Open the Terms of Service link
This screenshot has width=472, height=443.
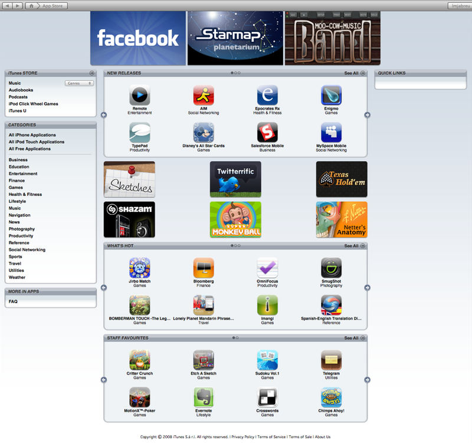tap(271, 437)
